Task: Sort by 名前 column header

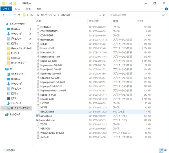Action: coord(39,21)
